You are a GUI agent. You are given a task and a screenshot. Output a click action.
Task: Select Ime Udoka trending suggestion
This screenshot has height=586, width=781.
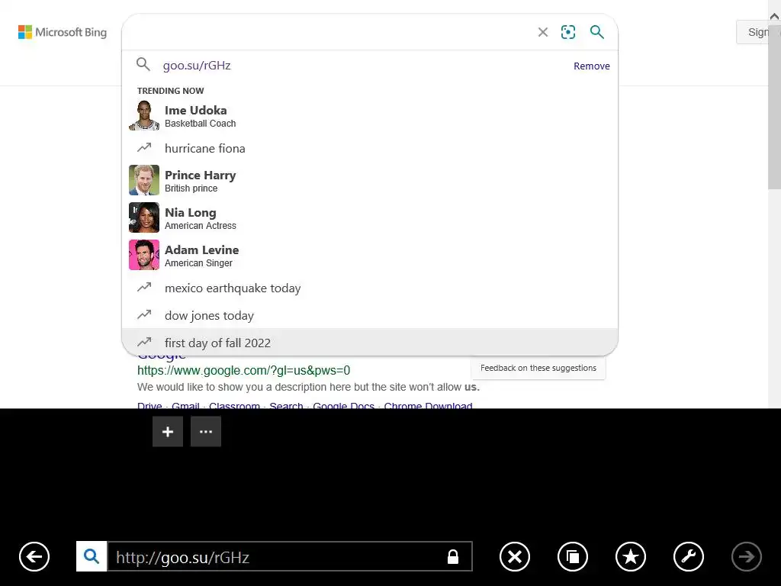pyautogui.click(x=370, y=116)
